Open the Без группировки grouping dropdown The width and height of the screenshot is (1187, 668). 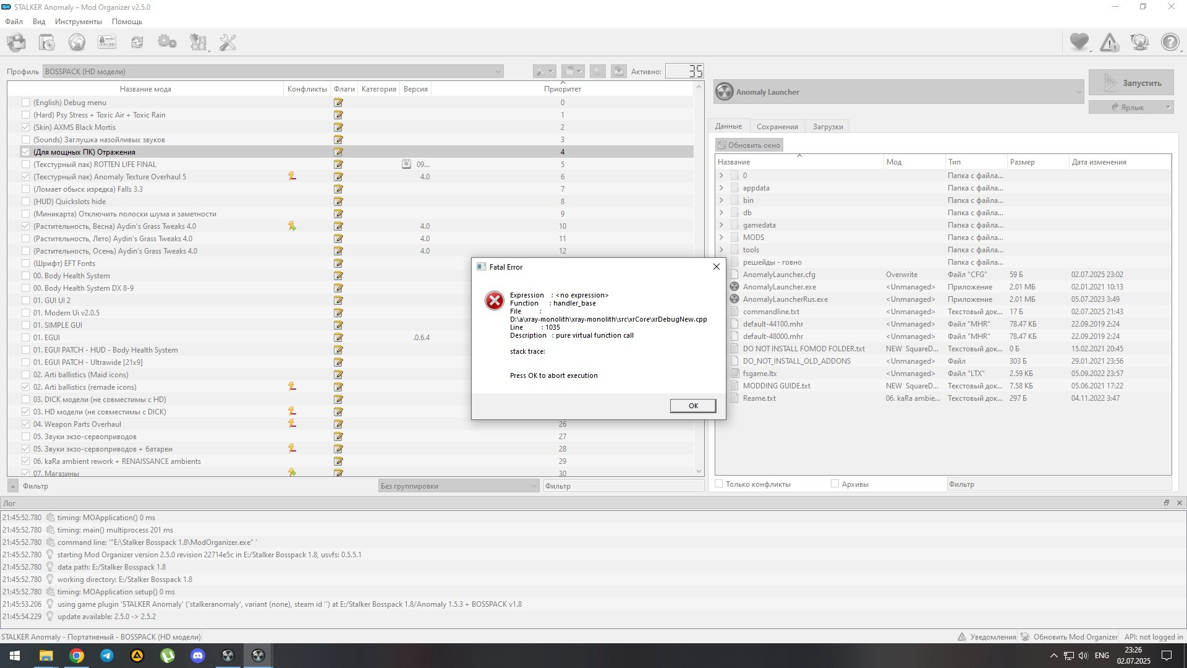click(x=459, y=486)
